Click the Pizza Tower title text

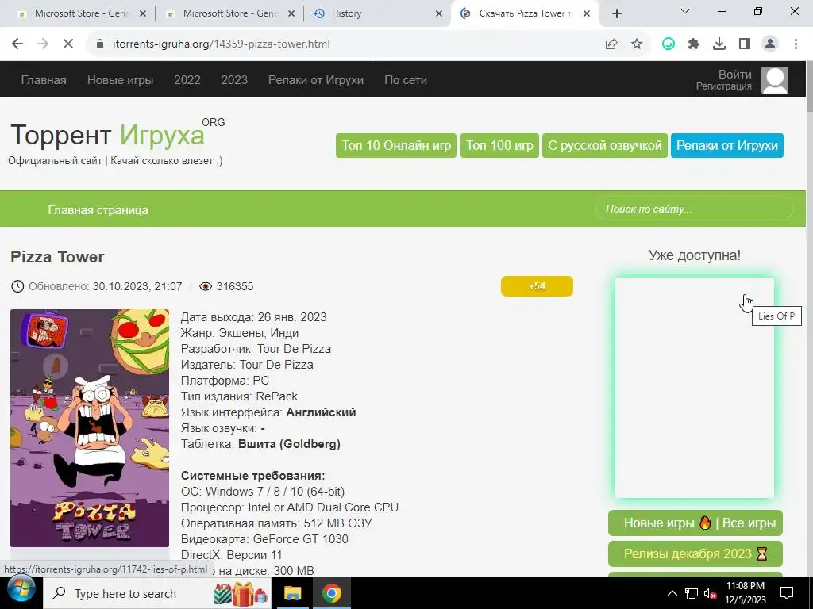coord(57,257)
